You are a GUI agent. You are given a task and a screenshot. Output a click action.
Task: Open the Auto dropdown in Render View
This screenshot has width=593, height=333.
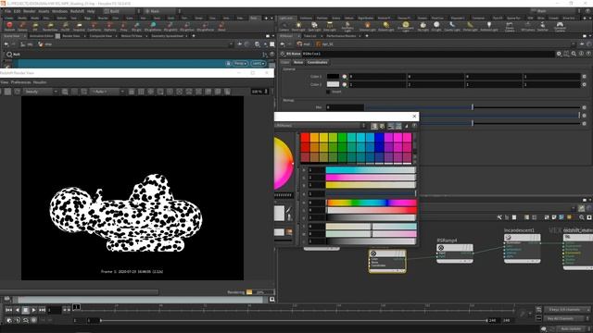[107, 92]
